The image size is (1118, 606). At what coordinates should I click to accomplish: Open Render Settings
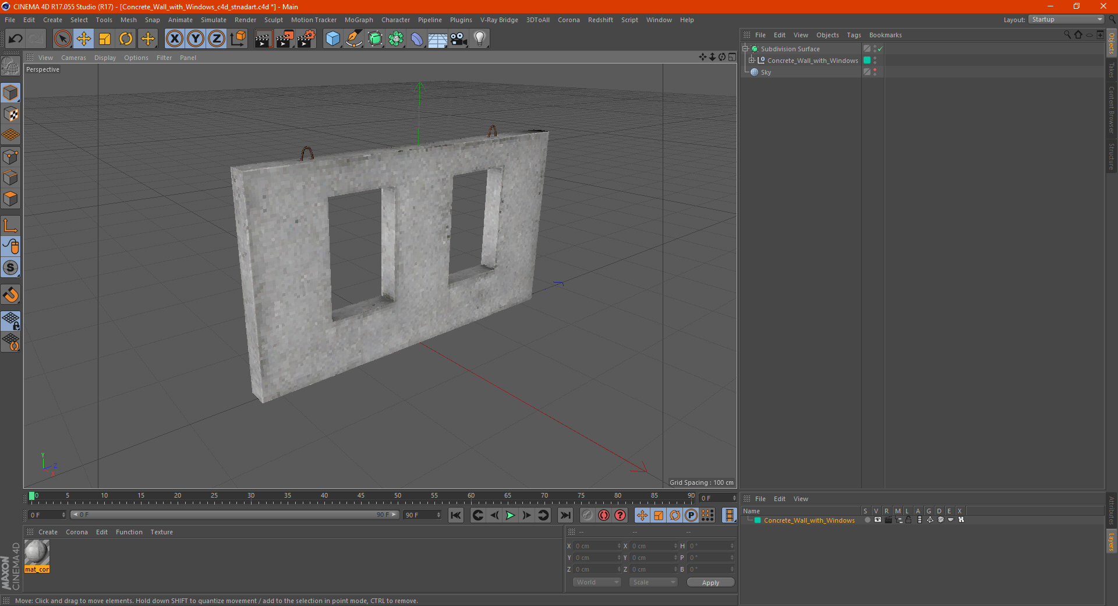(306, 39)
